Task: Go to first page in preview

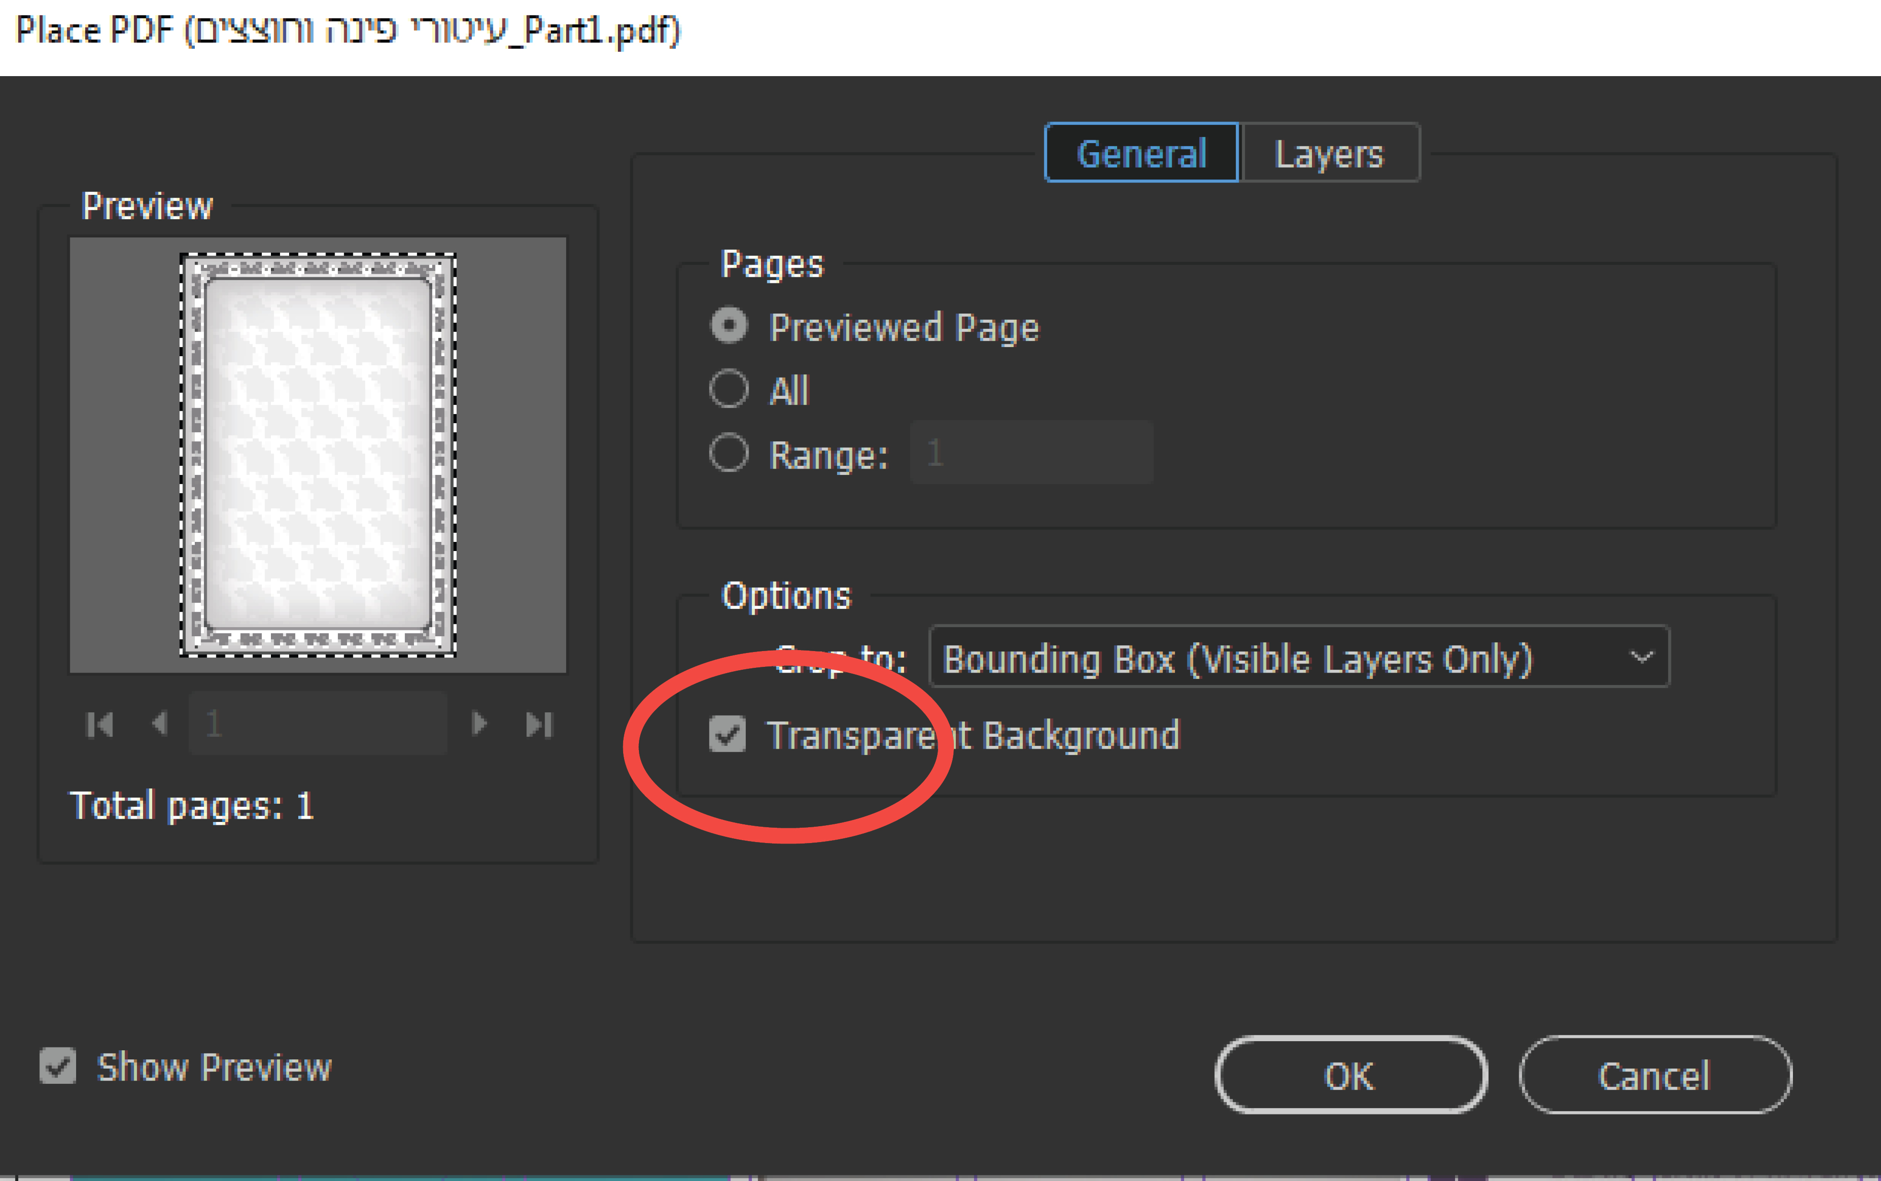Action: [x=99, y=725]
